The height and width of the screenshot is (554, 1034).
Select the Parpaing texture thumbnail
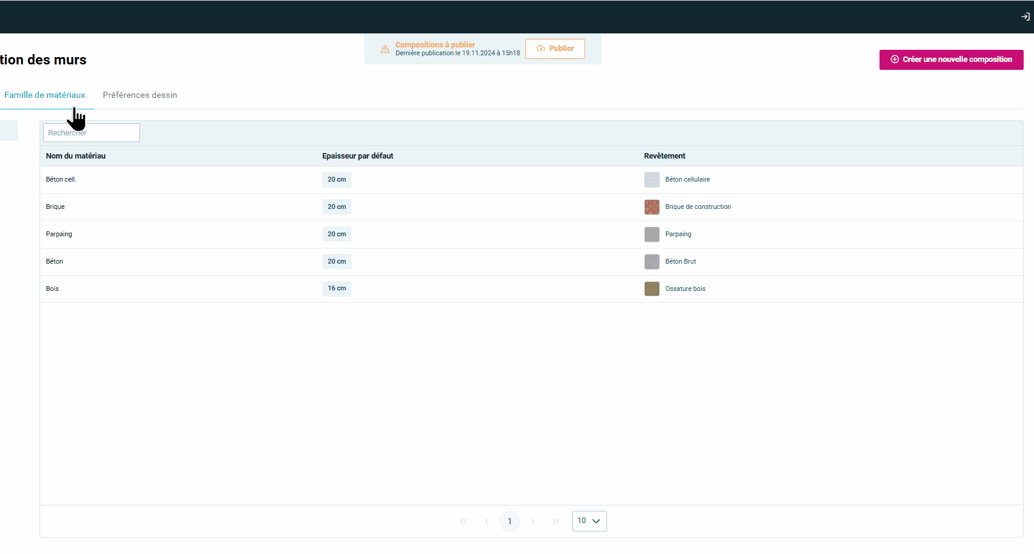651,234
